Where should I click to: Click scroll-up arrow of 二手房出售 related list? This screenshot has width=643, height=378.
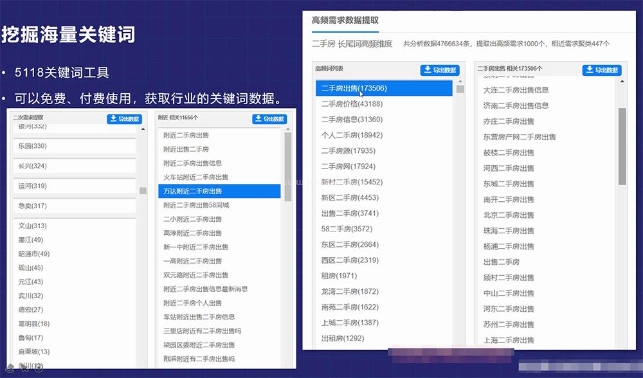pos(622,82)
